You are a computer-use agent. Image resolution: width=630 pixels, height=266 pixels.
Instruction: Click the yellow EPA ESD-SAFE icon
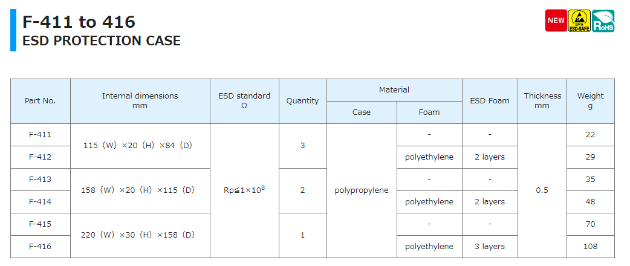[579, 21]
